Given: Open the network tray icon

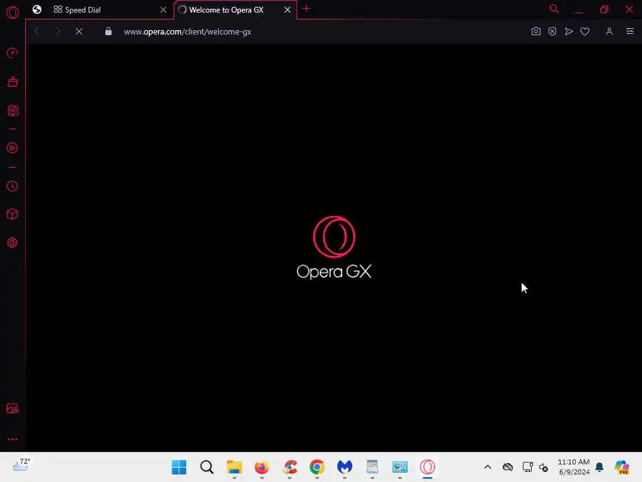Looking at the screenshot, I should (527, 467).
